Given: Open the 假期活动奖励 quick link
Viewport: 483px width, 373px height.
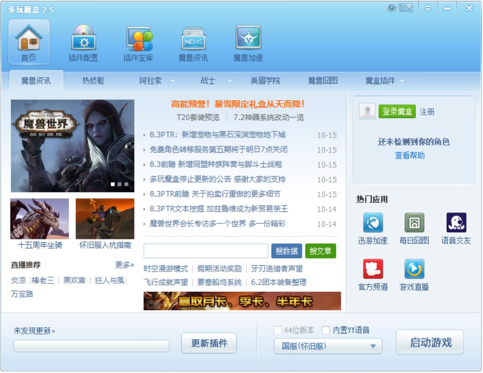Looking at the screenshot, I should (219, 268).
